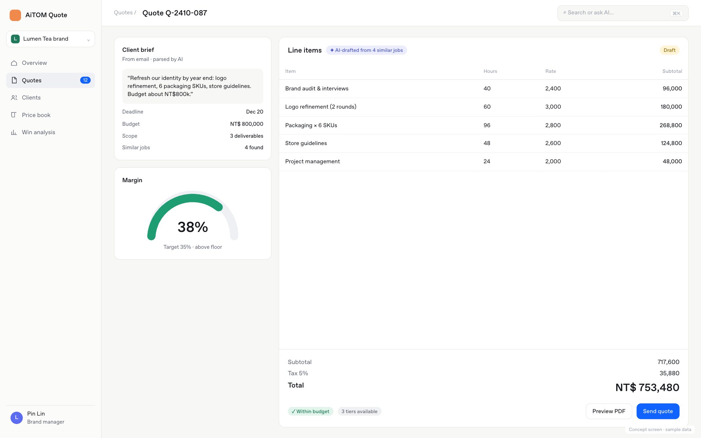Click the parsed client brief quote text
This screenshot has height=438, width=701.
(193, 86)
